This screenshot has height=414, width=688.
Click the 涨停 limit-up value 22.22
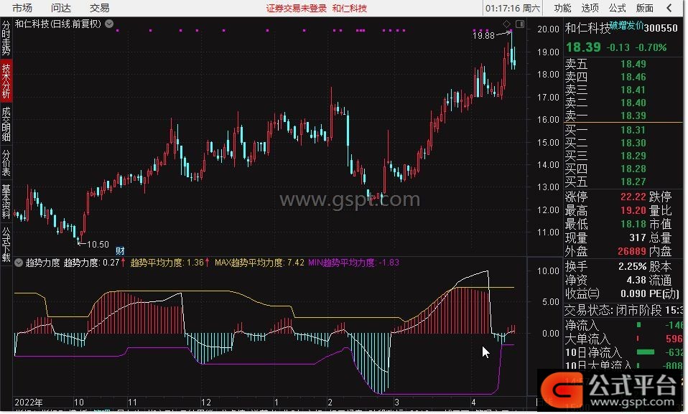click(x=633, y=197)
